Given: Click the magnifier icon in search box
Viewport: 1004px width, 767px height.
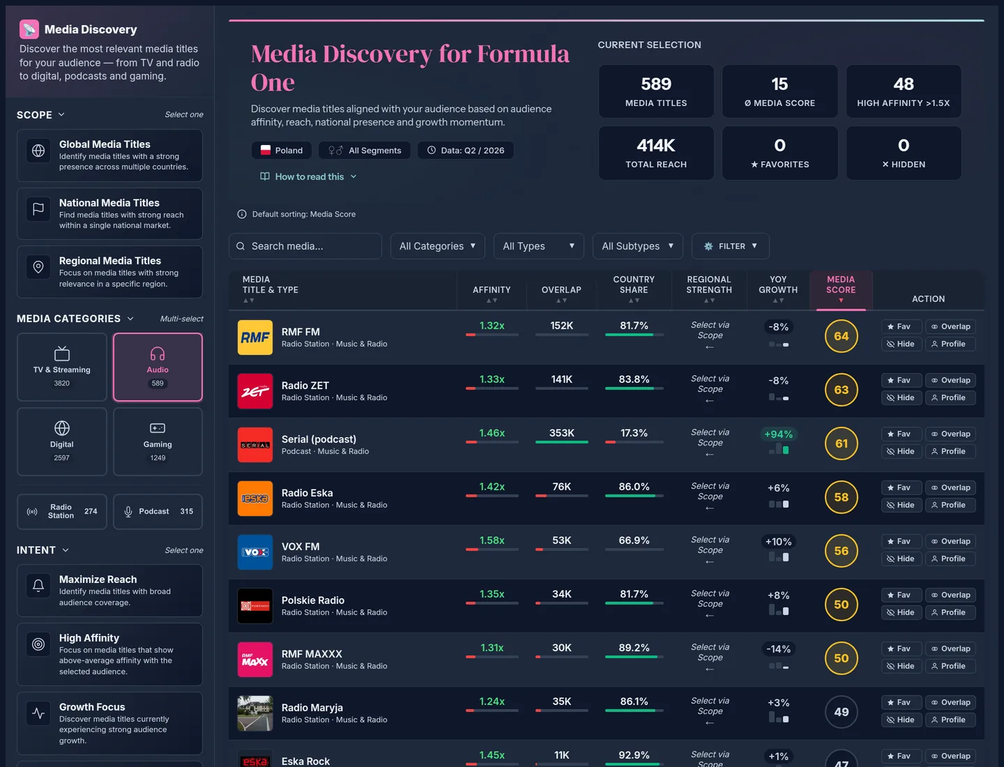Looking at the screenshot, I should tap(241, 246).
